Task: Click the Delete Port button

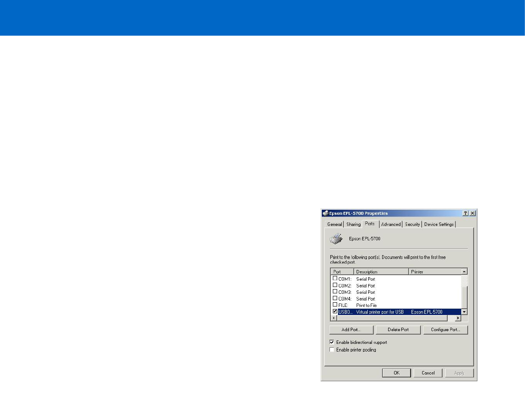Action: pyautogui.click(x=398, y=329)
